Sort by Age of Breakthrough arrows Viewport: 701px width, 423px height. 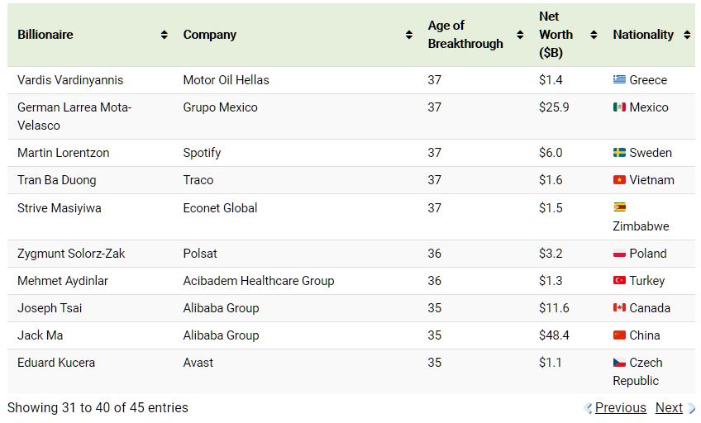[x=520, y=35]
